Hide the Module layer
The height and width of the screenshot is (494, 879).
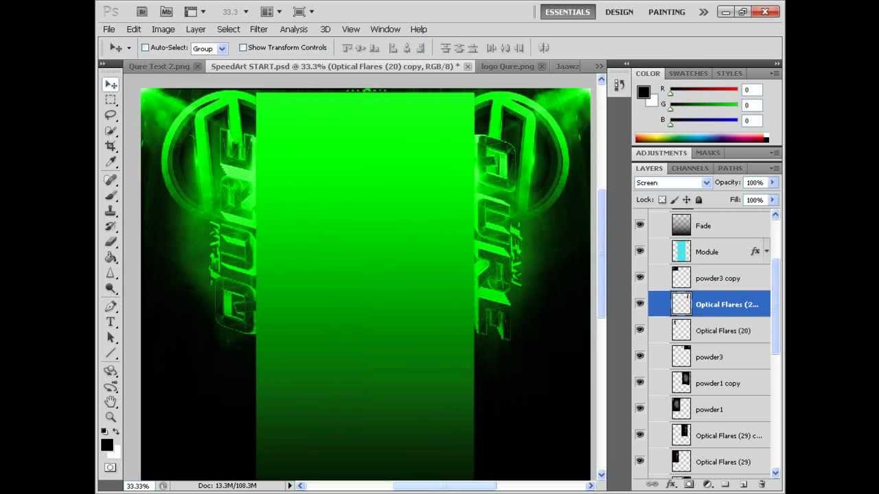tap(640, 251)
